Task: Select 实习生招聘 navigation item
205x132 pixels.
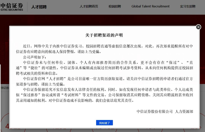Action: (x=188, y=6)
